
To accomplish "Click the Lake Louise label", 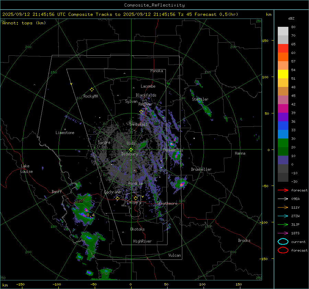I will pyautogui.click(x=27, y=169).
